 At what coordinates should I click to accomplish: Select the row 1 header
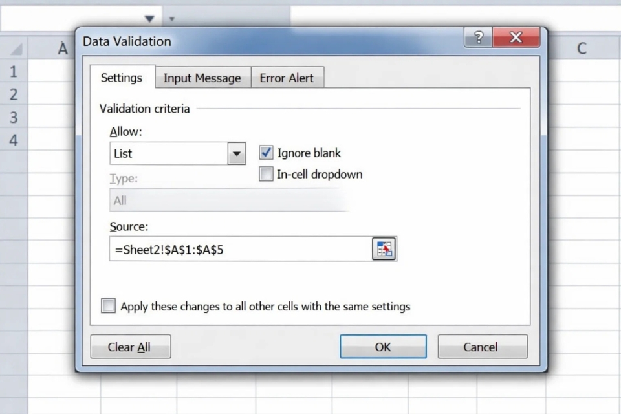(x=14, y=71)
